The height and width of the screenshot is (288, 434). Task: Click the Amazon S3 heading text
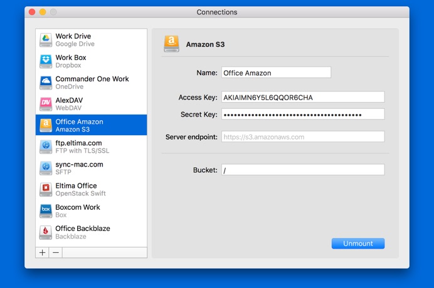(205, 44)
